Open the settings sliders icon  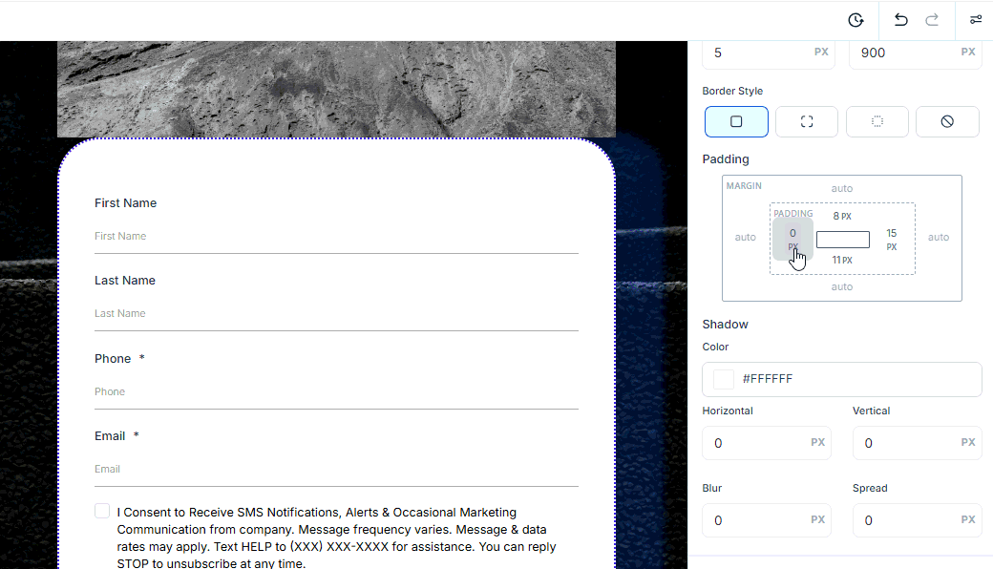(x=975, y=20)
